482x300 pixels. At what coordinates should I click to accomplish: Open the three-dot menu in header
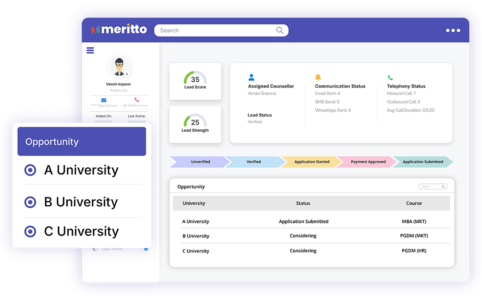point(453,31)
